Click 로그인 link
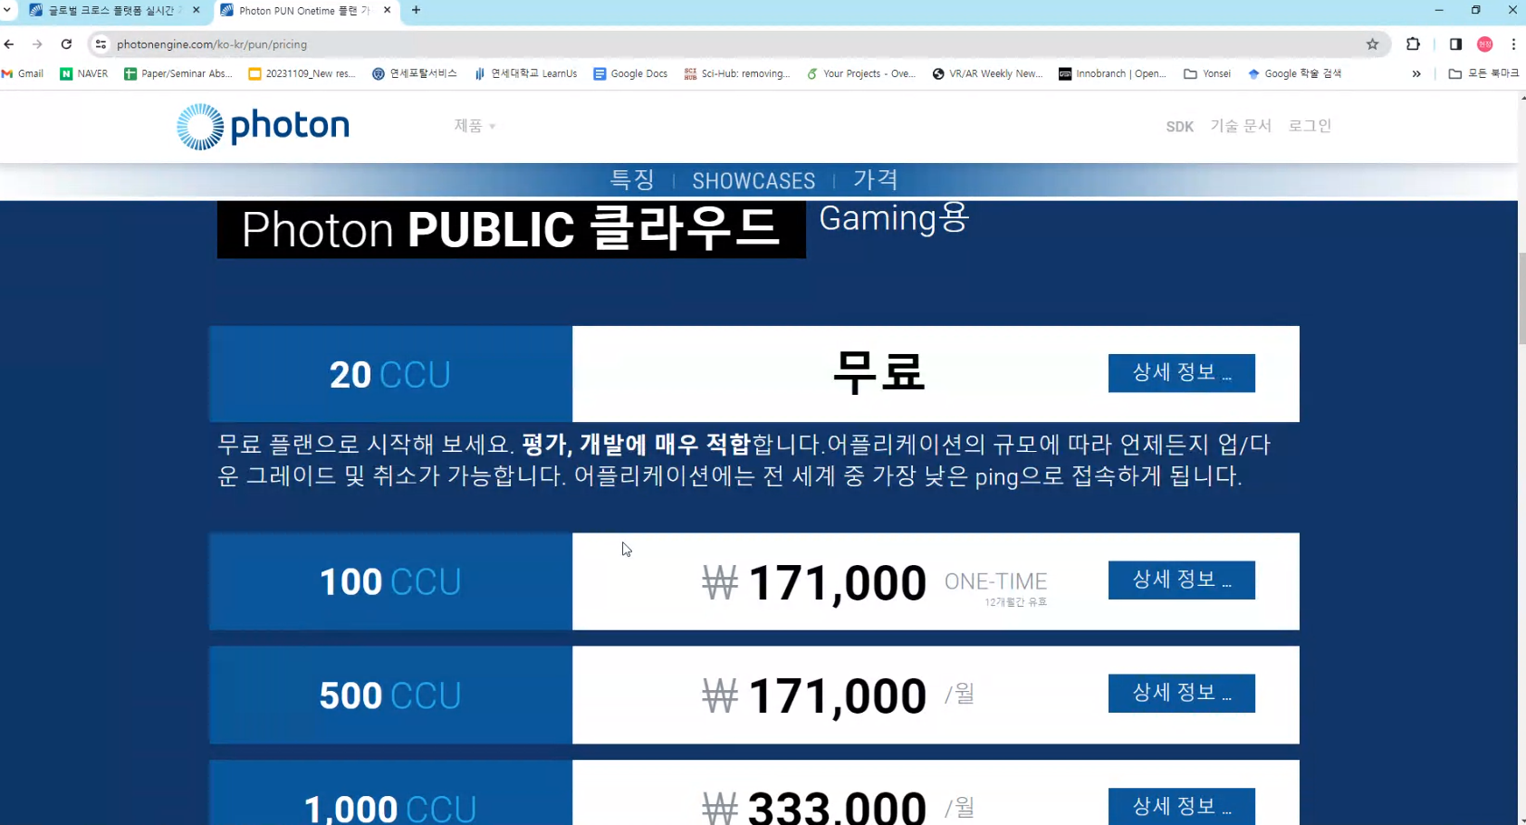 pos(1310,126)
